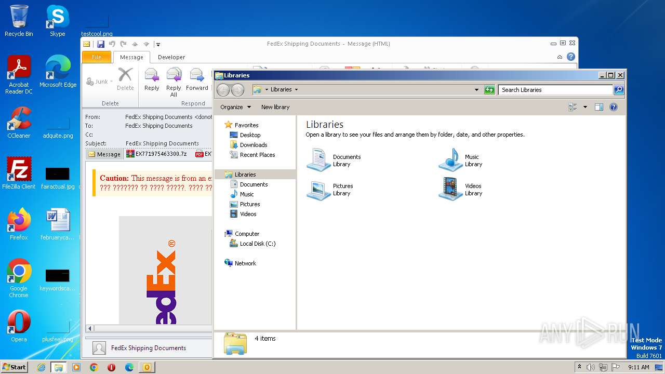This screenshot has height=374, width=665.
Task: Open the Recycle Bin desktop icon
Action: (x=19, y=21)
